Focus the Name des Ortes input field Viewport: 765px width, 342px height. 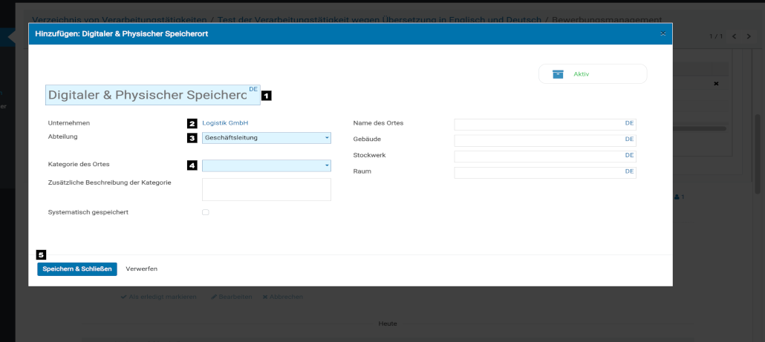click(538, 124)
